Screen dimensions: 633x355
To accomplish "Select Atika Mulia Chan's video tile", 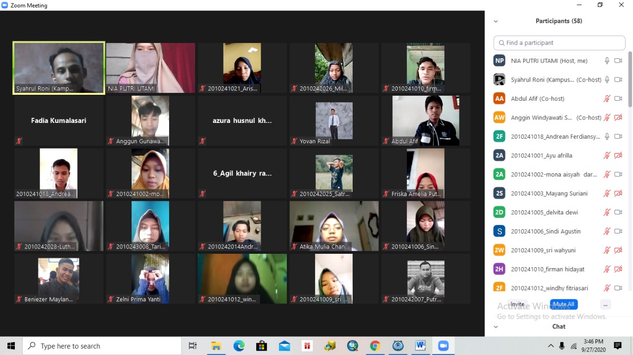I will (x=334, y=226).
